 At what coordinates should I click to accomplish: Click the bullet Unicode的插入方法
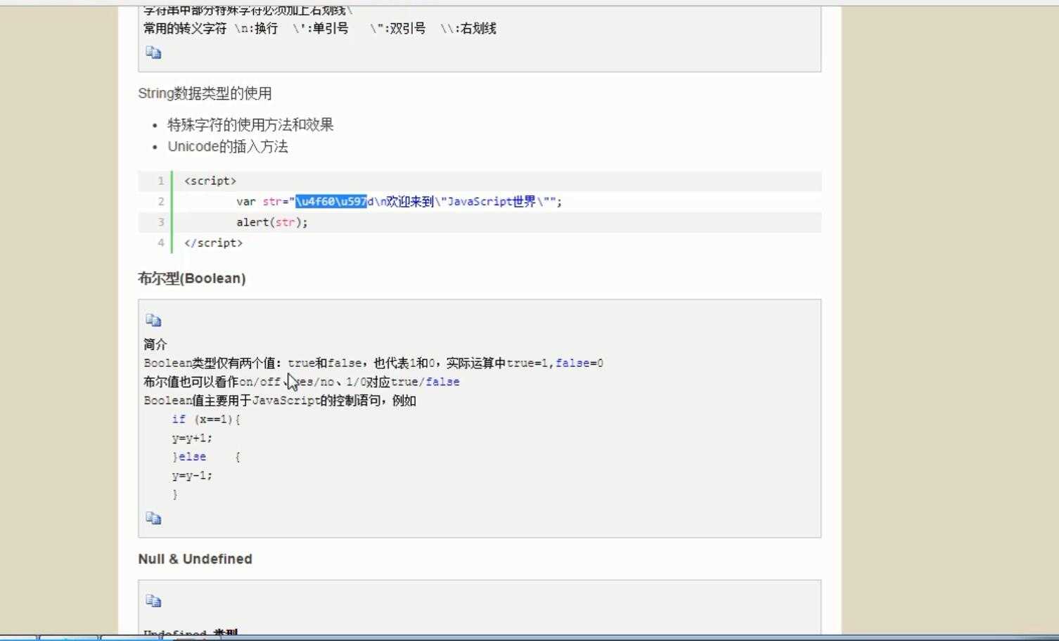click(x=228, y=146)
